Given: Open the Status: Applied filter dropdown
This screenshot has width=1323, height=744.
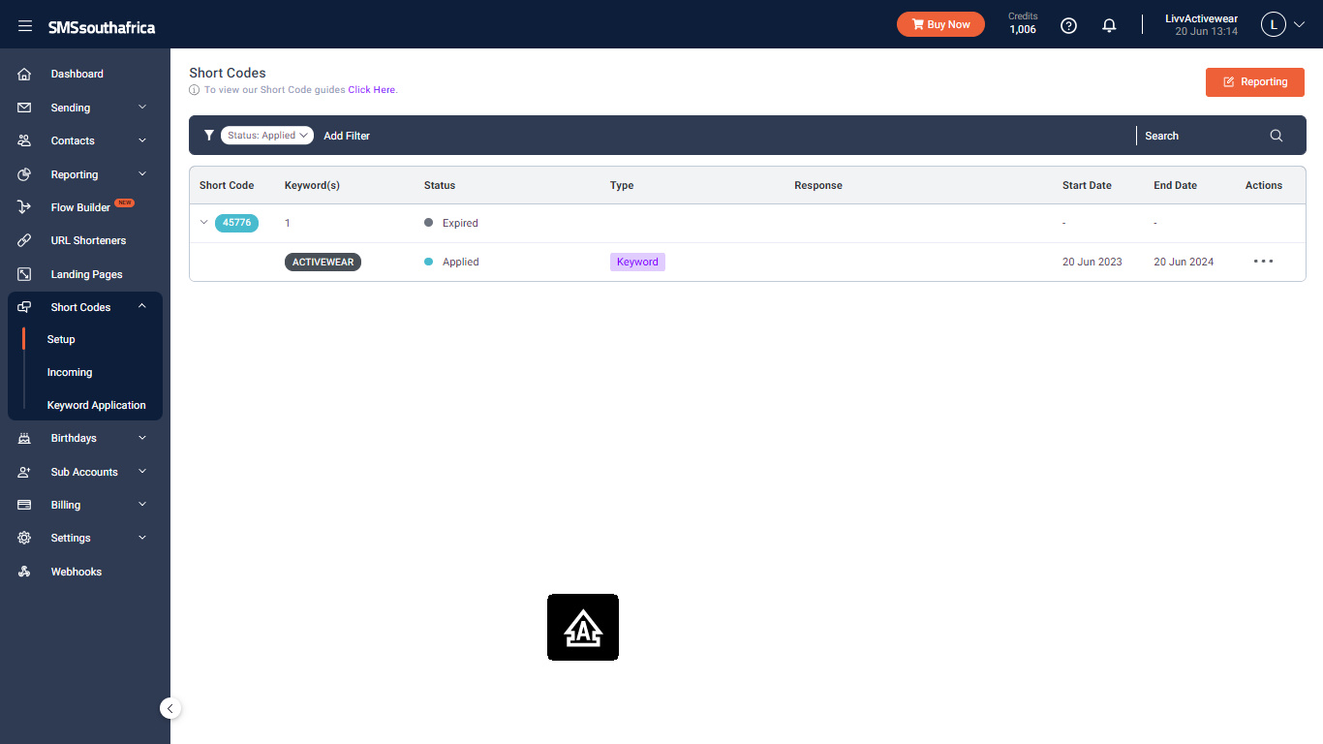Looking at the screenshot, I should [x=267, y=136].
